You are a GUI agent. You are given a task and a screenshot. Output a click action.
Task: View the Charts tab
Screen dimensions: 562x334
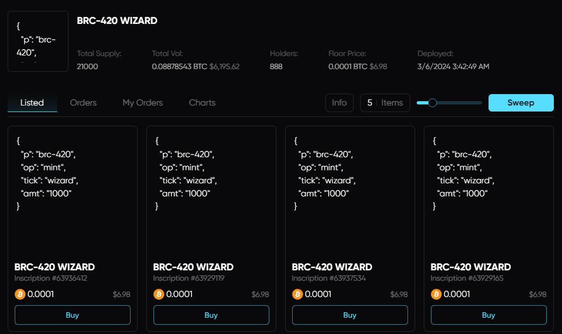(x=202, y=103)
